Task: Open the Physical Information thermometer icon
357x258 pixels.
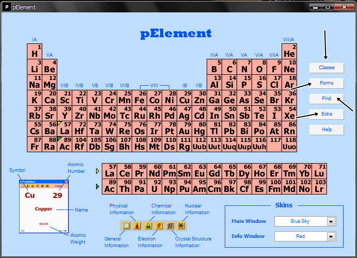Action: 136,225
